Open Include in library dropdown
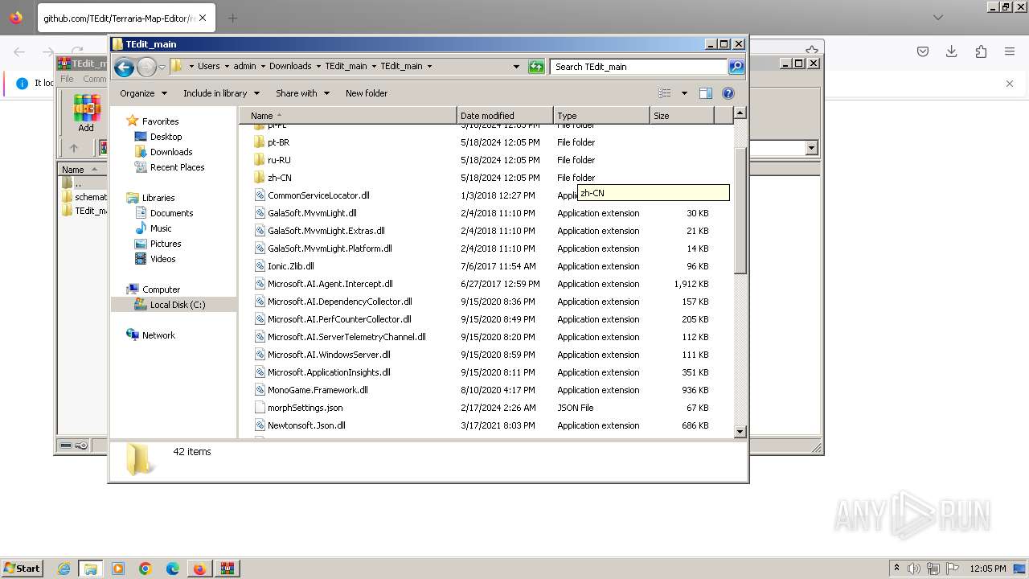Image resolution: width=1029 pixels, height=579 pixels. (221, 93)
